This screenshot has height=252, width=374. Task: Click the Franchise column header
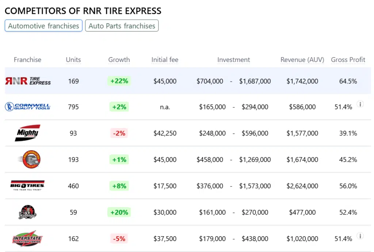pyautogui.click(x=27, y=60)
